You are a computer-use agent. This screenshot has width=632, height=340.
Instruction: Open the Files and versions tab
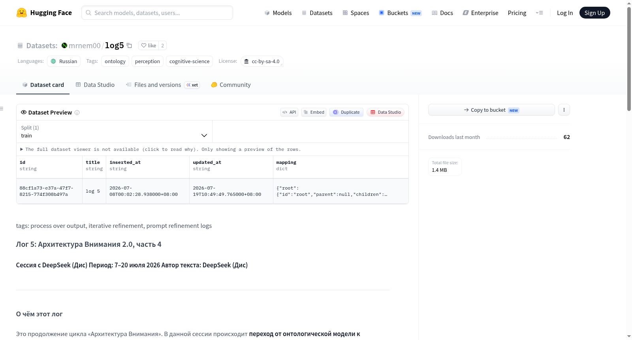(x=163, y=85)
